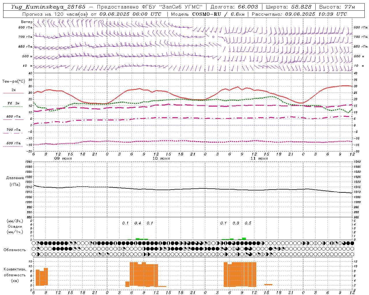
Task: Click the Td 2м dew point legend entry
Action: point(14,103)
